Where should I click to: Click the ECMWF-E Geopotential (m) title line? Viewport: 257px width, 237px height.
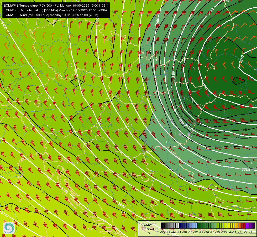55,10
